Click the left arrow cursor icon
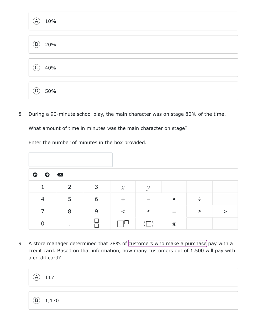Image resolution: width=257 pixels, height=333 pixels. 35,175
